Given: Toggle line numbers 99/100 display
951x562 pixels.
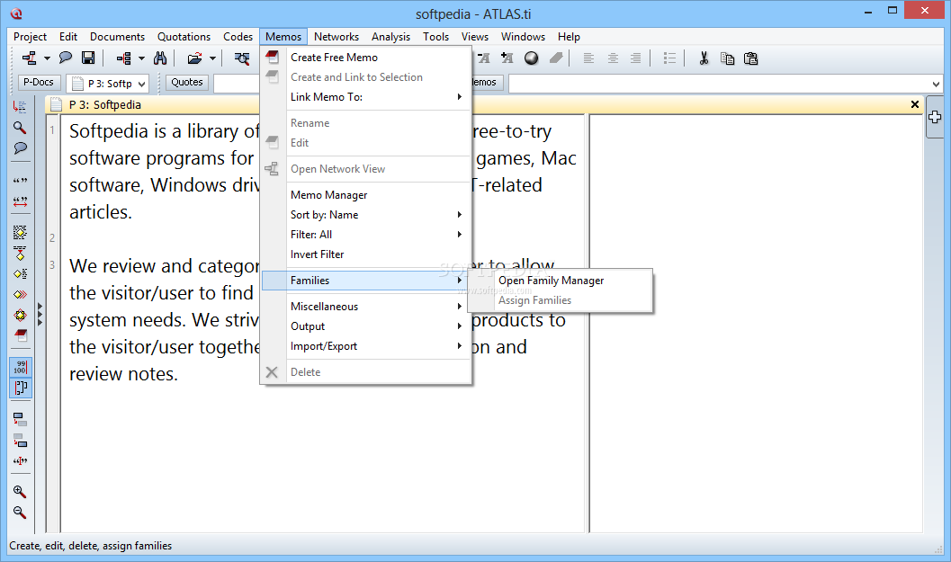Looking at the screenshot, I should (20, 367).
